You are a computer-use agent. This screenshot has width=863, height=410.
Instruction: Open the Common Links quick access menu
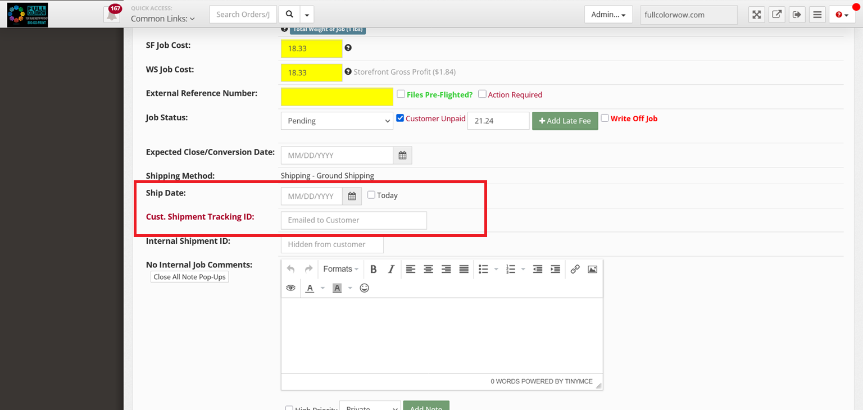click(x=163, y=19)
